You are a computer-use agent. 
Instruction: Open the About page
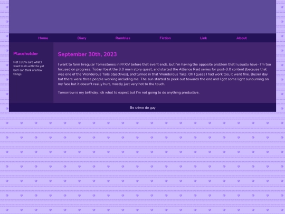242,38
